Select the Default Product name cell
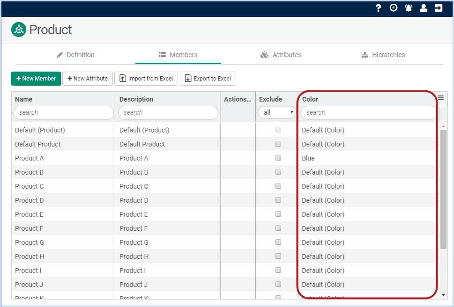The width and height of the screenshot is (454, 307). [x=64, y=144]
